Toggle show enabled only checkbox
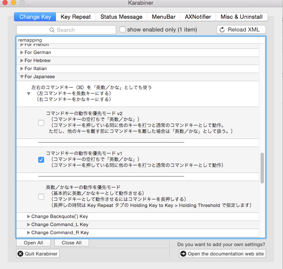Viewport: 283px width, 269px height. click(123, 29)
